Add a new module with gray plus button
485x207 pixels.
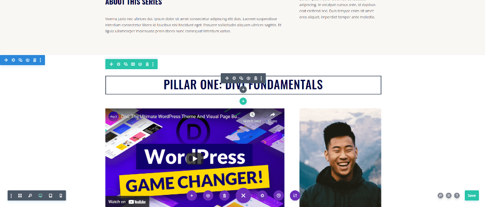pyautogui.click(x=243, y=89)
